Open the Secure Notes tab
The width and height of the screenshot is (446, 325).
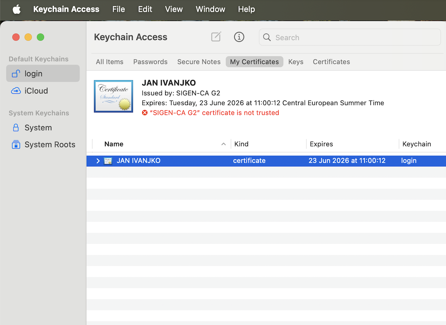199,62
